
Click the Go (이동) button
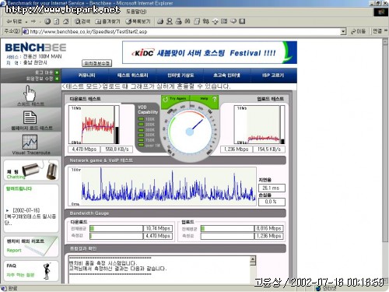(359, 31)
